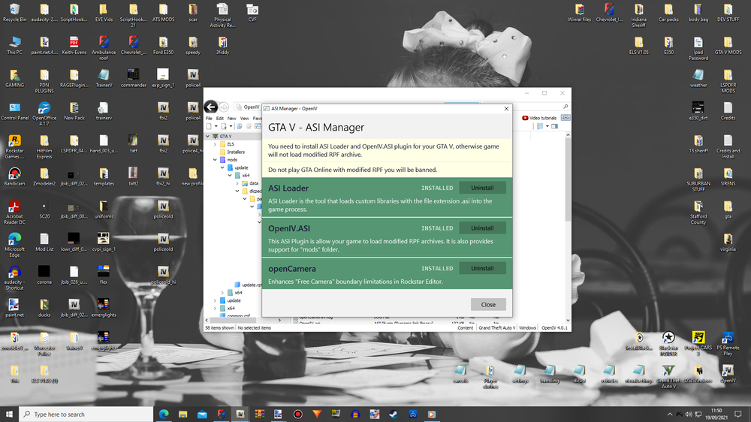Select the DS4Windows desktop icon
Image resolution: width=751 pixels, height=422 pixels.
pos(698,374)
